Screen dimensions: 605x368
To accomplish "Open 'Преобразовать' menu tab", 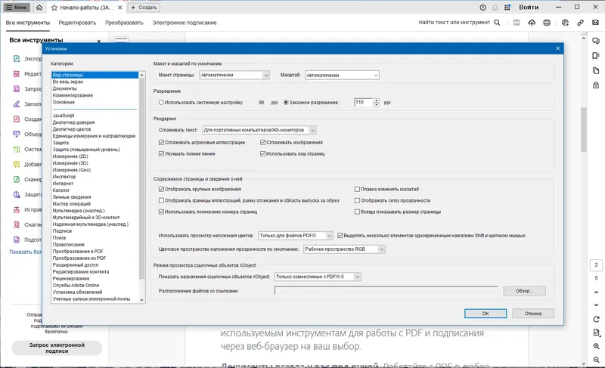I will pos(124,23).
